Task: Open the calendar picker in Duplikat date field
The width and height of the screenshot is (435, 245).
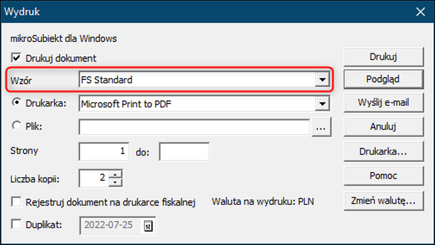Action: 148,226
